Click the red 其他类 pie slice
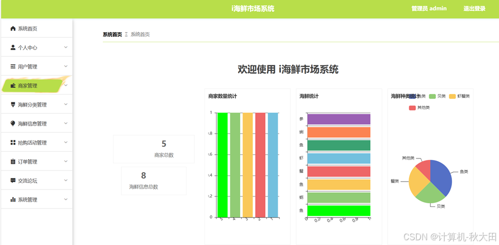The width and height of the screenshot is (499, 245). (425, 167)
